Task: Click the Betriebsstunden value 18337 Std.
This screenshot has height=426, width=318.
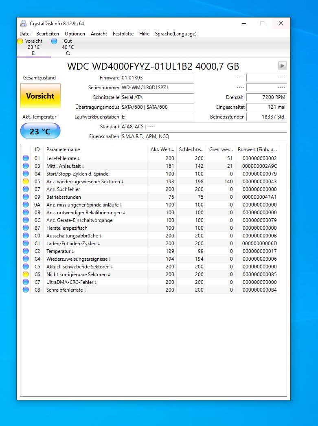Action: pyautogui.click(x=266, y=117)
